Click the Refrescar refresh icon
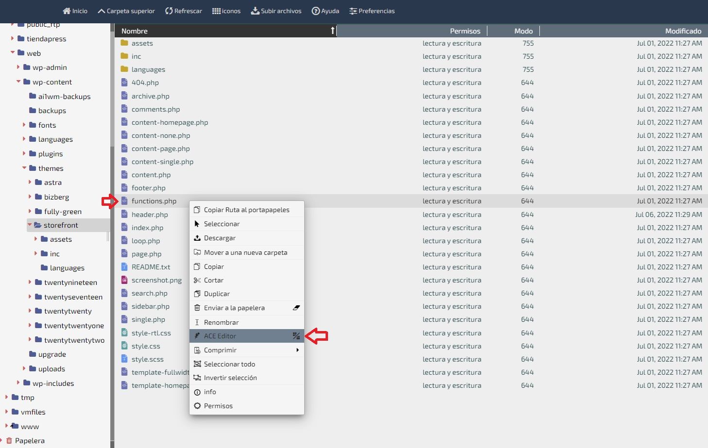Viewport: 708px width, 448px height. 169,11
